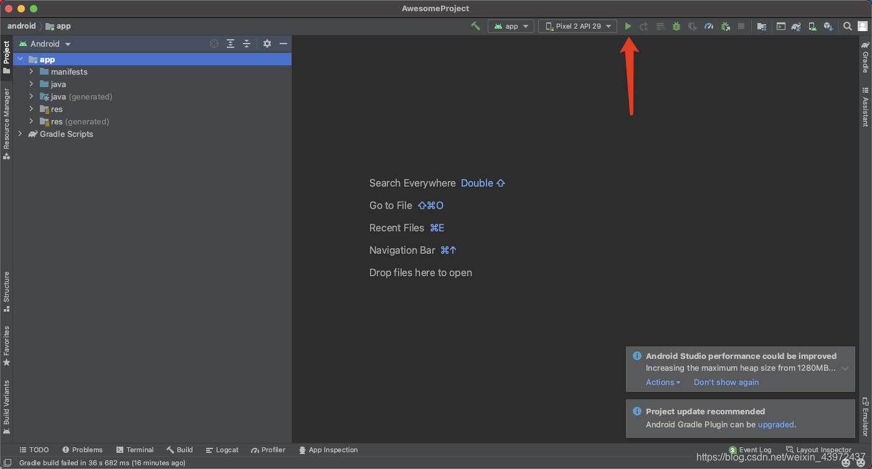Open the Assistant side panel tab
This screenshot has width=872, height=469.
click(865, 107)
